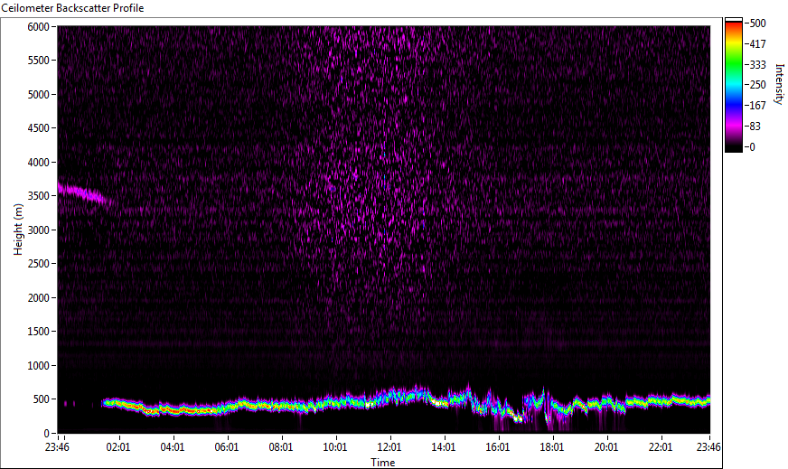Image resolution: width=788 pixels, height=469 pixels.
Task: Click the 'Ceilometer Backscatter Profile' title
Action: (x=73, y=8)
